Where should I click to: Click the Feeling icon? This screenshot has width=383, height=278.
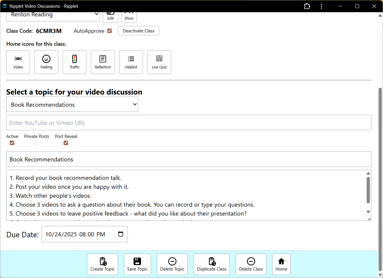pyautogui.click(x=46, y=62)
